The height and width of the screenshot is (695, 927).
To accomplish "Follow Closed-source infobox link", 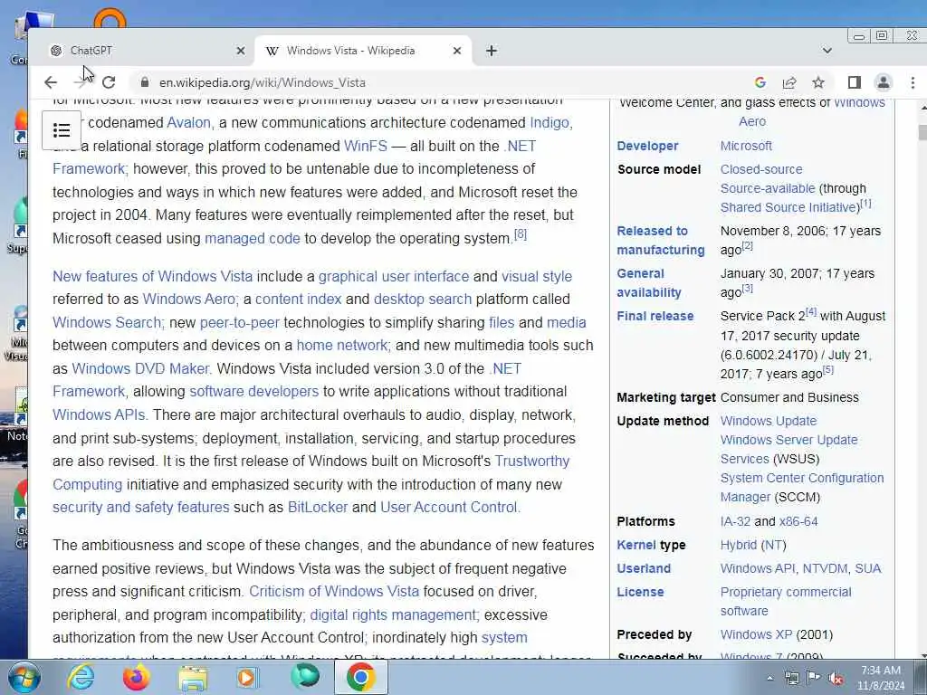I will (761, 169).
